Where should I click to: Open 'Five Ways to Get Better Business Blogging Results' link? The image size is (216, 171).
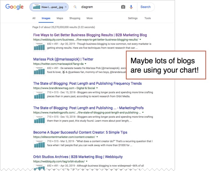click(90, 35)
